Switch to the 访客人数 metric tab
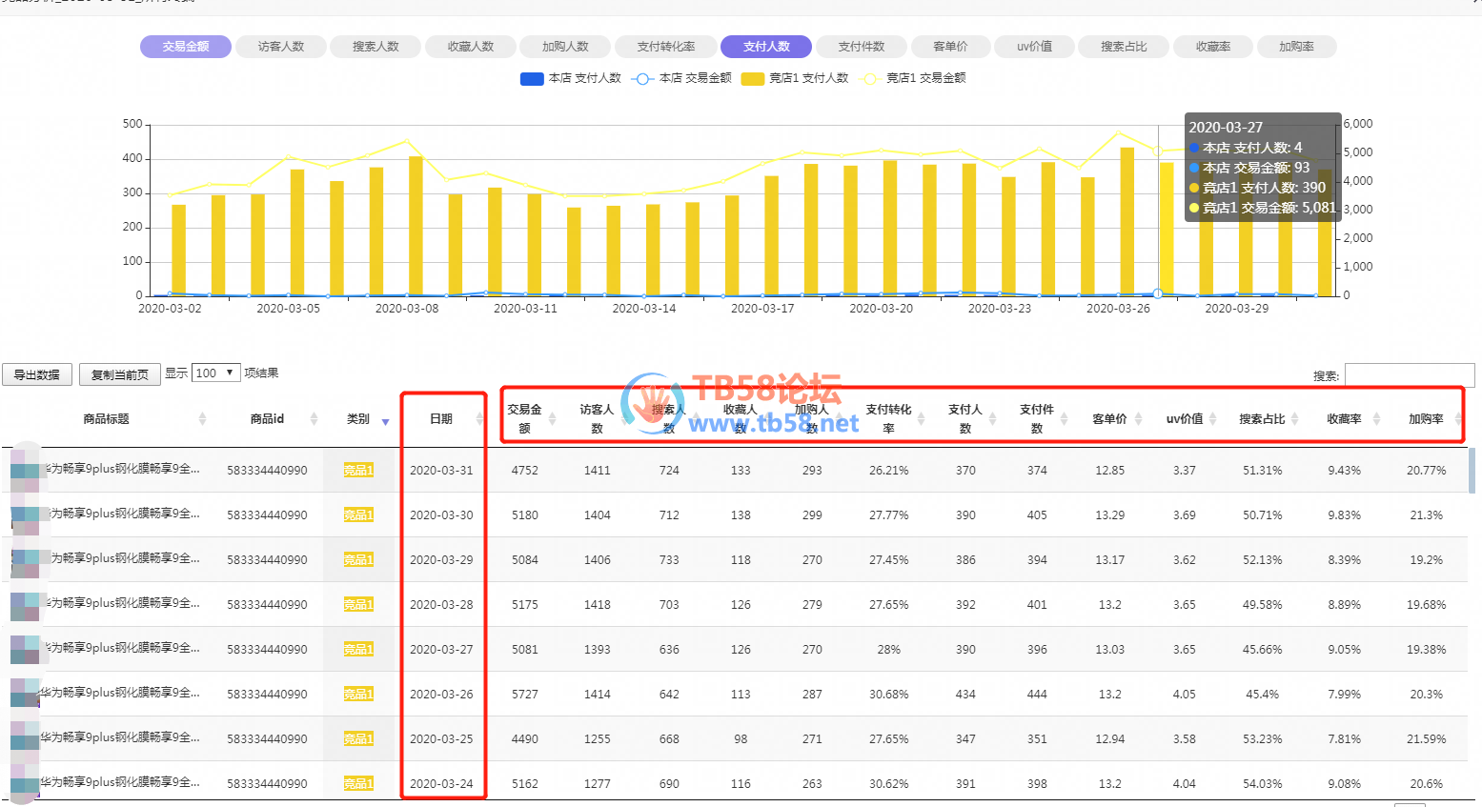 point(281,47)
